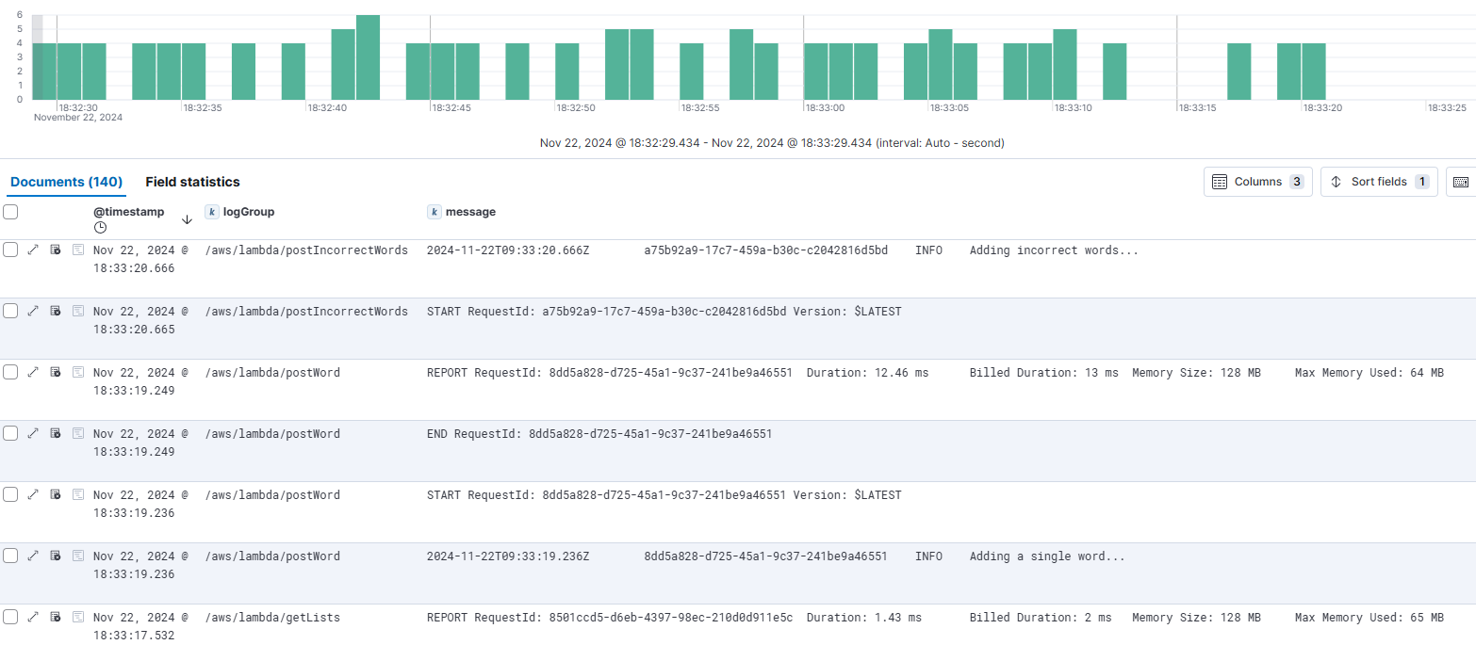Click the keyword 'k' icon beside message column

(434, 212)
